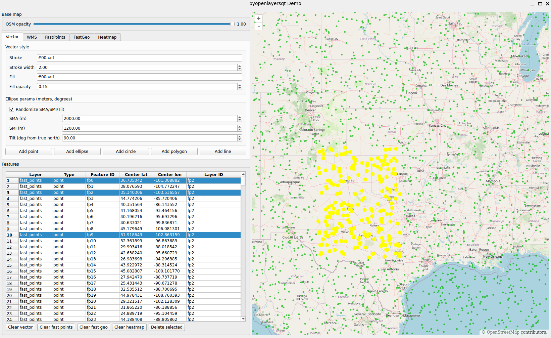Select the Heatmap tab
Image resolution: width=551 pixels, height=338 pixels.
click(x=107, y=37)
